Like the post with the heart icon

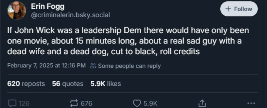[137, 103]
